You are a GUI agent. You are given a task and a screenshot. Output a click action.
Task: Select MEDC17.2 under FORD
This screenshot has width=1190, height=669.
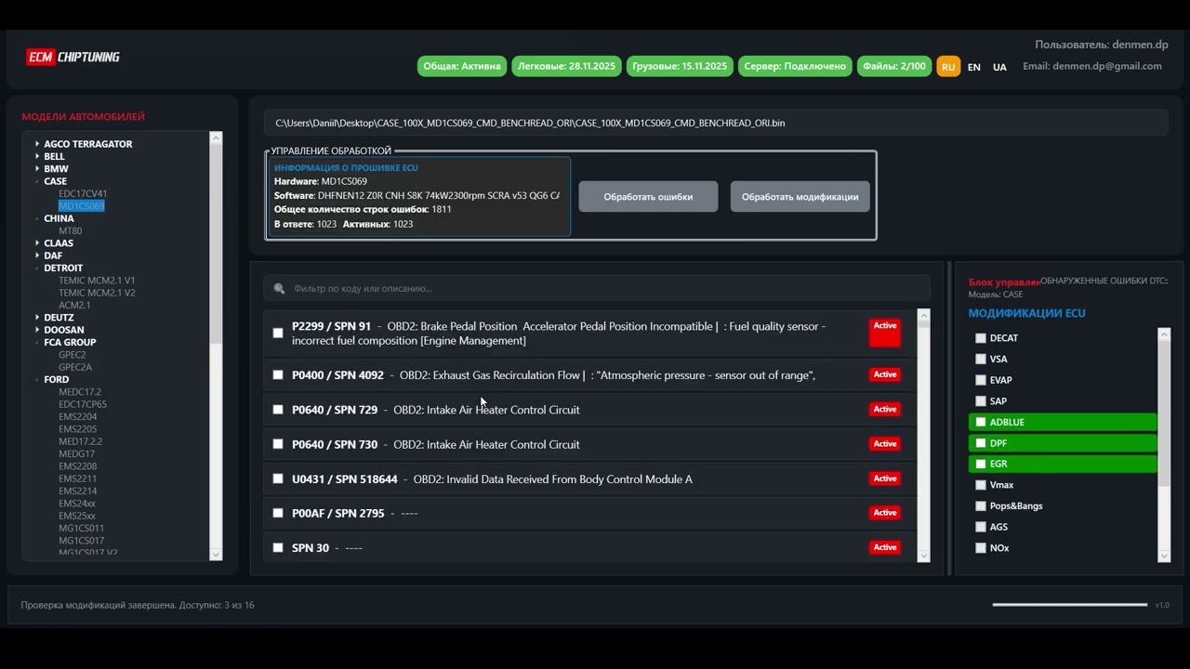click(x=80, y=392)
